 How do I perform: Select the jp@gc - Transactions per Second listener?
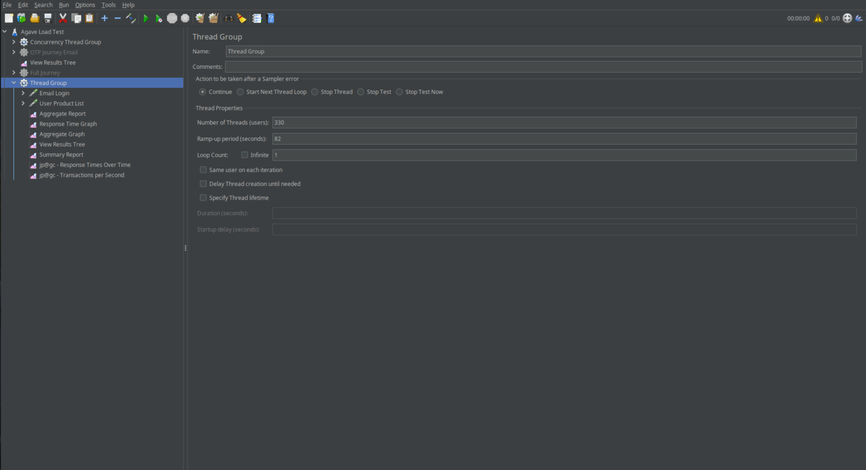coord(82,175)
